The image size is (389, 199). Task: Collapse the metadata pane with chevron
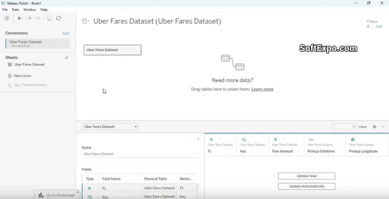coord(198,139)
